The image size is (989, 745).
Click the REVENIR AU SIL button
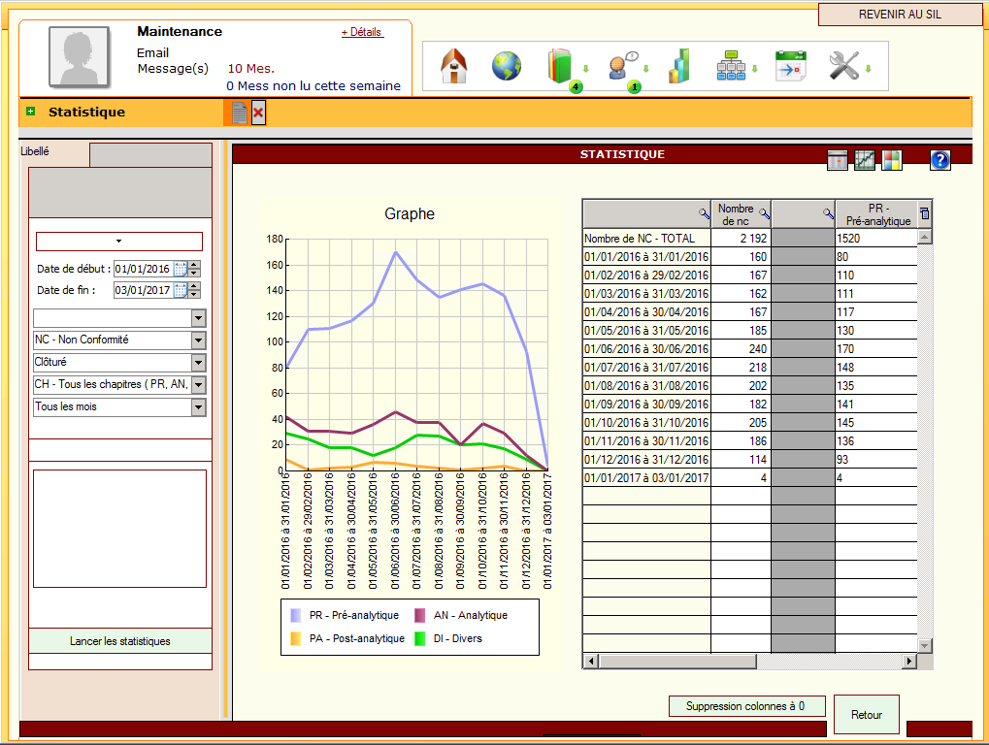coord(900,15)
